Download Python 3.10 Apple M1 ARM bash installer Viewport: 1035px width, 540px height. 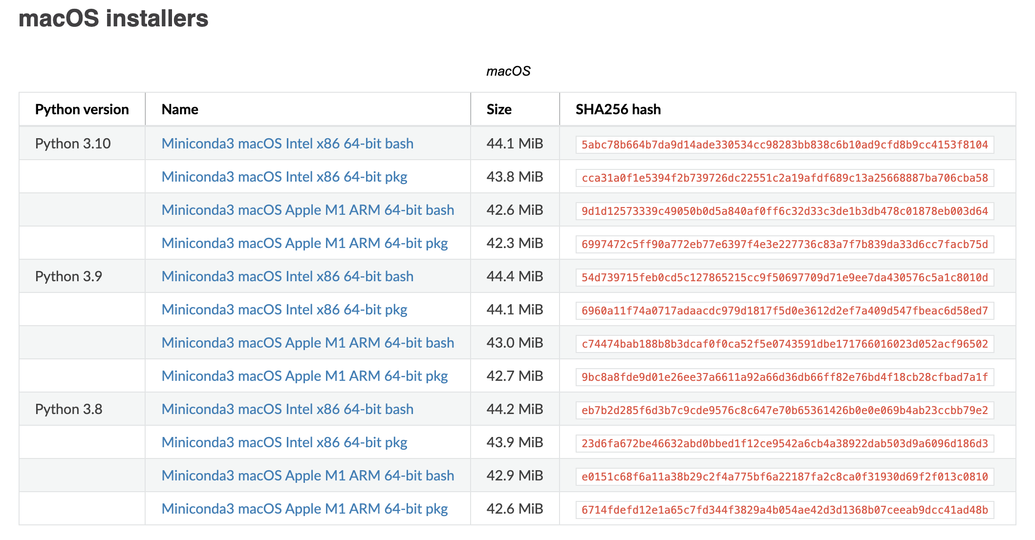point(307,210)
